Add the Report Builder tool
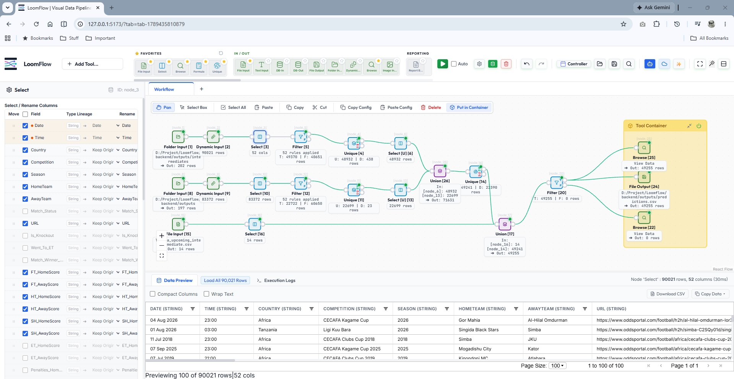734x379 pixels. (416, 67)
